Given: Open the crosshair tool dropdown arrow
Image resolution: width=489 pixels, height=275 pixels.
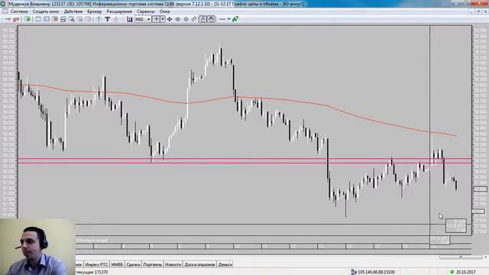Looking at the screenshot, I should click(x=163, y=19).
